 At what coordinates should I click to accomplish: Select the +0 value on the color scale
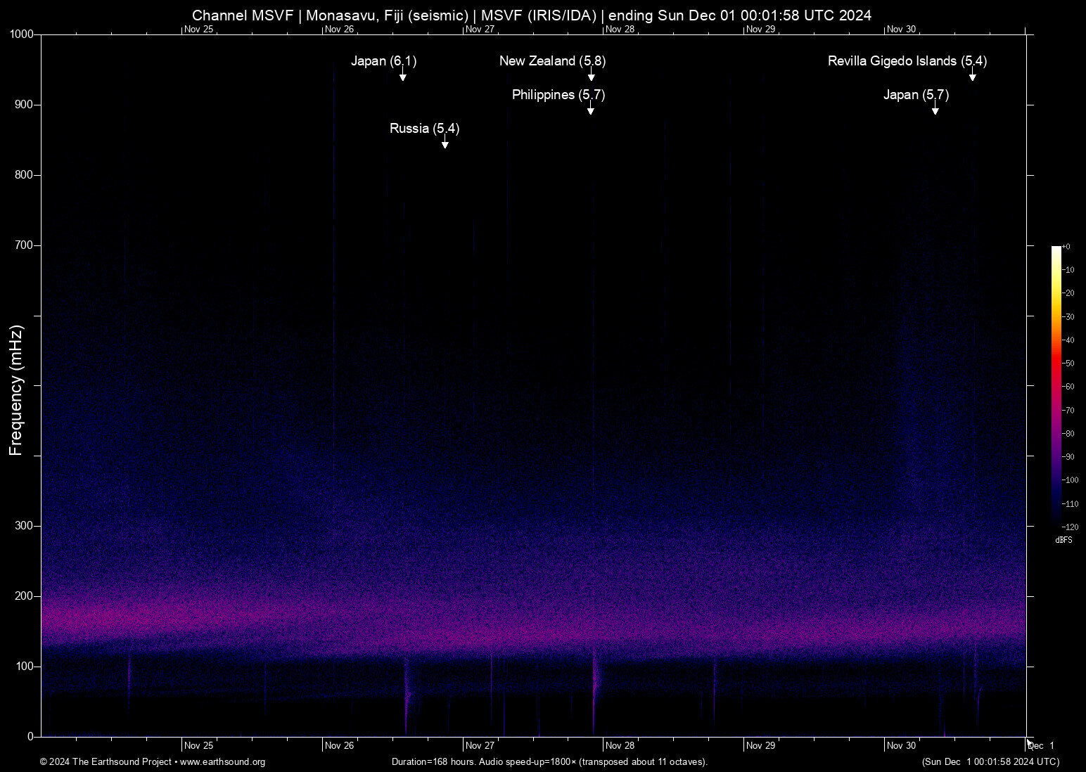[1066, 247]
